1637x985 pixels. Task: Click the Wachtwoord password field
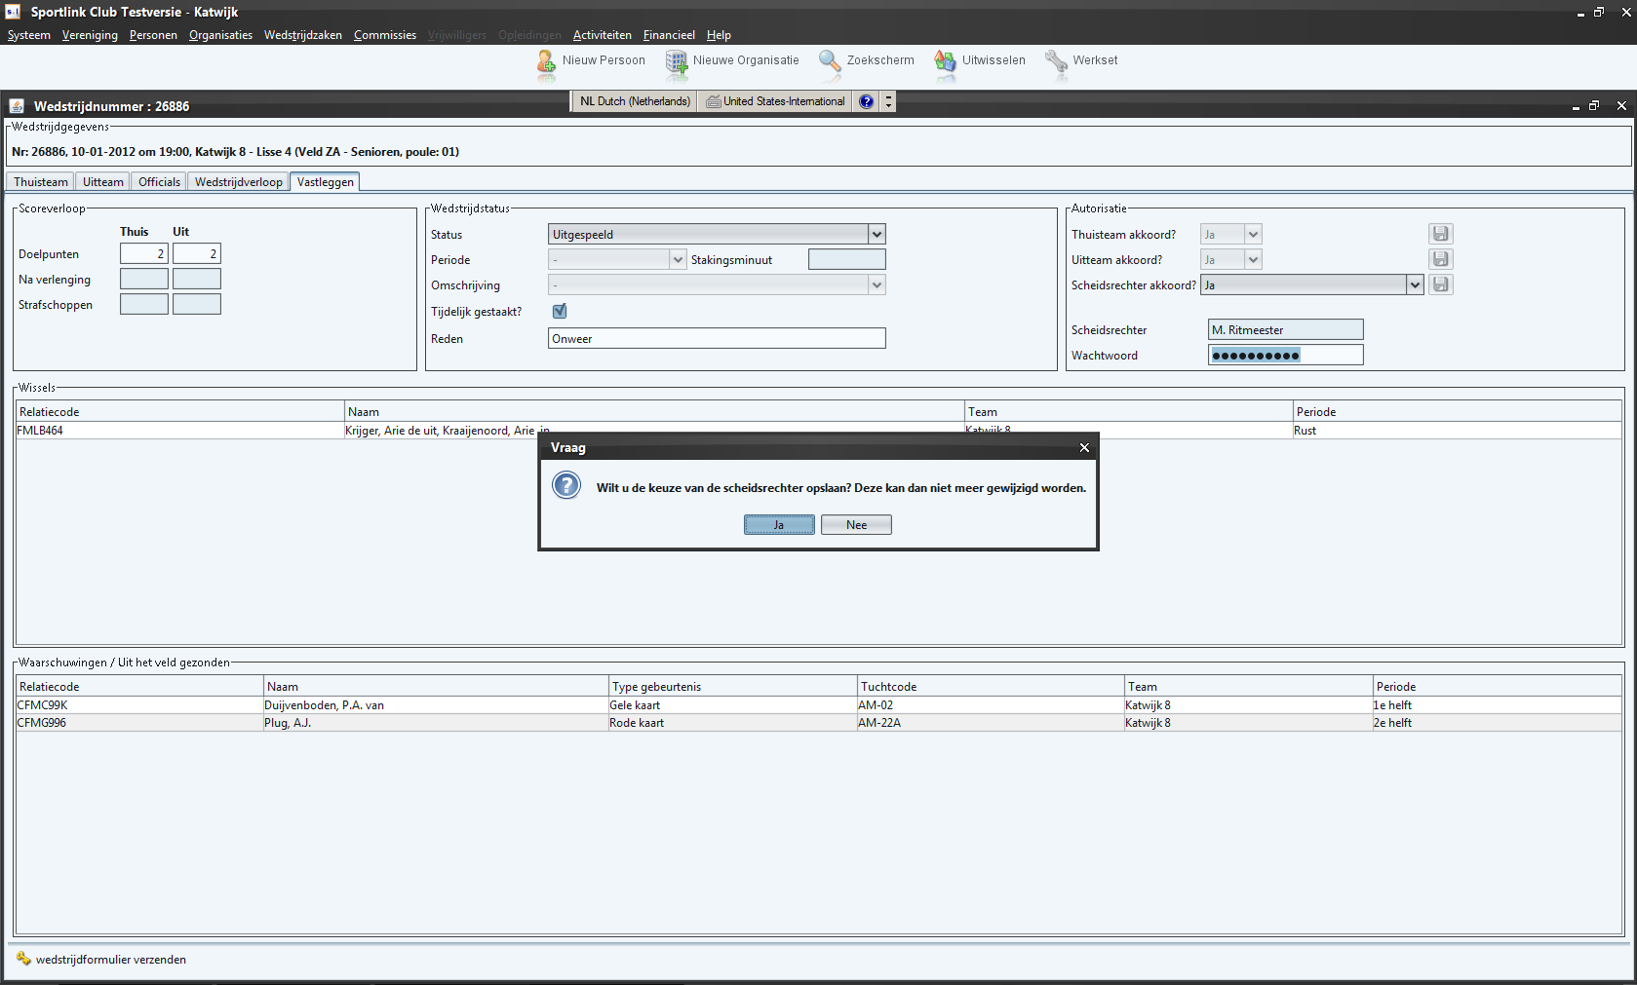coord(1286,355)
